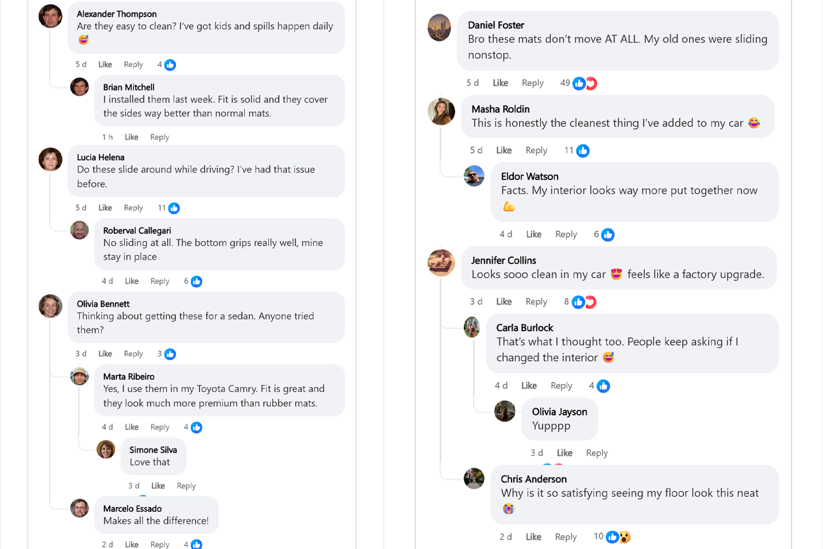Open Roberval Callegari's profile name link
Screen dimensions: 823x549
[137, 231]
